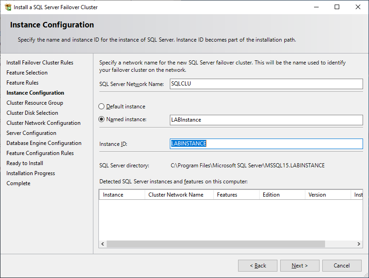Open the Cluster Disk Selection step
369x278 pixels.
click(x=32, y=113)
